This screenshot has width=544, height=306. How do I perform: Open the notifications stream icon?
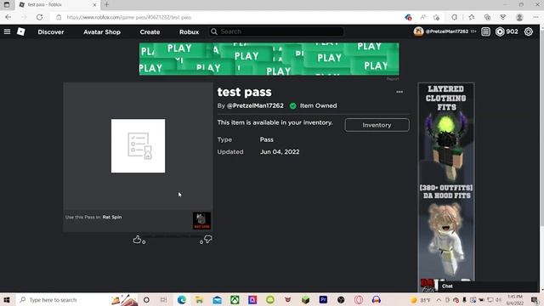tap(485, 31)
